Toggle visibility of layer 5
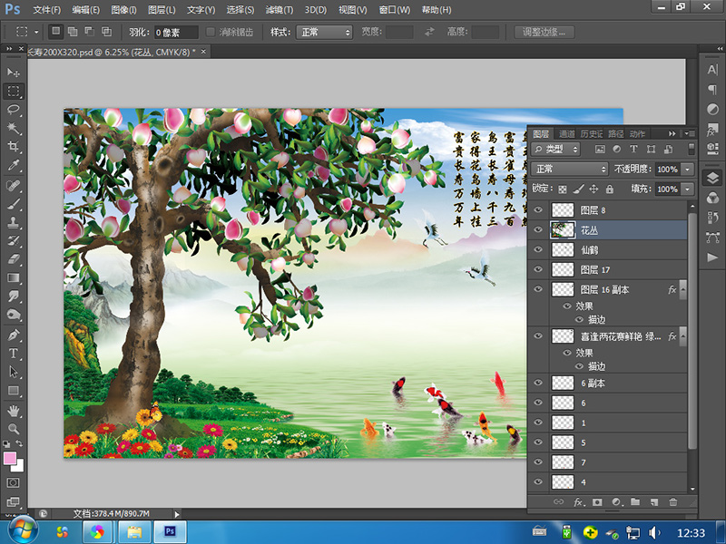Screen dimensions: 726x544 (538, 442)
